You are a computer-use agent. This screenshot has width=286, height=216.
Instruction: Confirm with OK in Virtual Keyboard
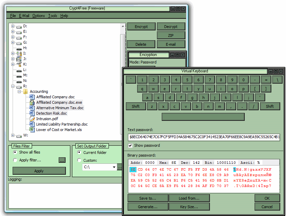pos(267,198)
